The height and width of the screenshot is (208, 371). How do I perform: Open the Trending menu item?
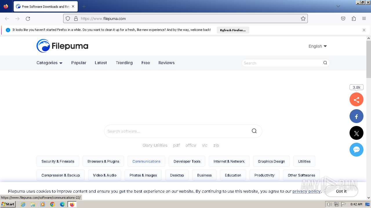(124, 63)
